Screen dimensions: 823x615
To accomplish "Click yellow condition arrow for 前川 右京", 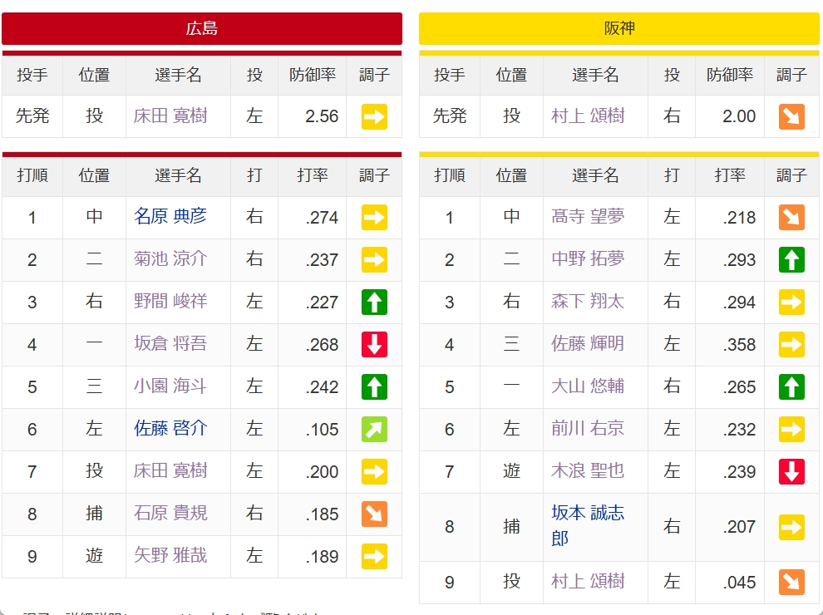I will tap(791, 429).
